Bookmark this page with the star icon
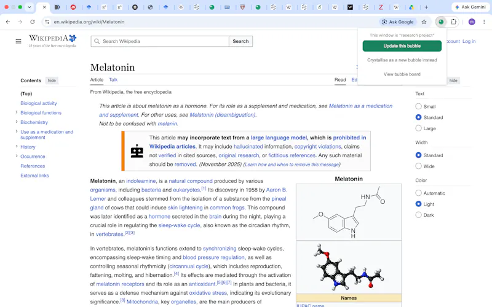This screenshot has height=307, width=492. tap(424, 22)
